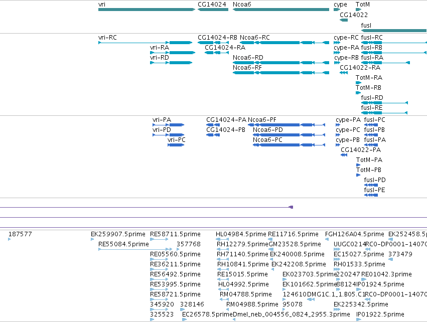427x322 pixels.
Task: Open the cype-RC transcript label
Action: [x=346, y=38]
